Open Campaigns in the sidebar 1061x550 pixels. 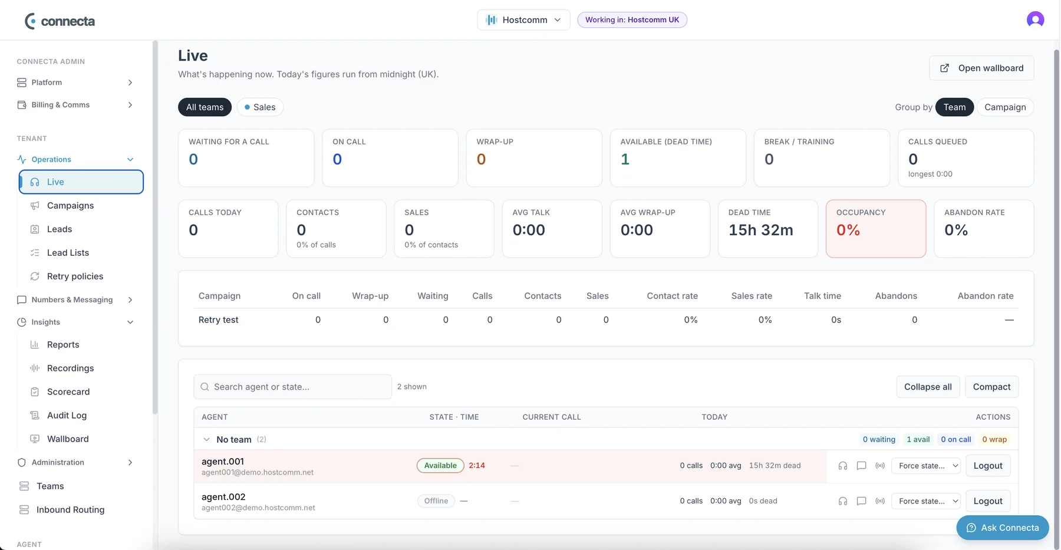[81, 206]
